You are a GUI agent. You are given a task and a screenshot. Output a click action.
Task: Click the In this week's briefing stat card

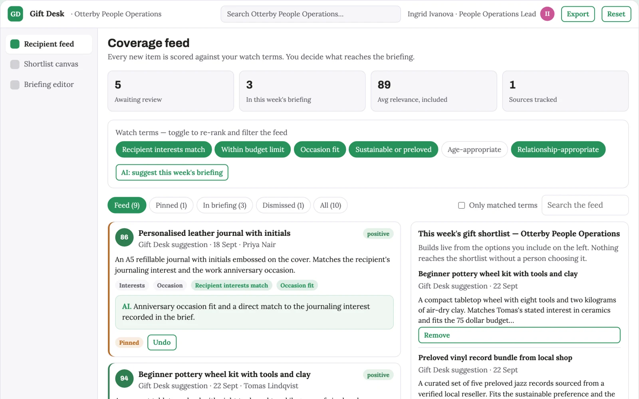click(302, 91)
